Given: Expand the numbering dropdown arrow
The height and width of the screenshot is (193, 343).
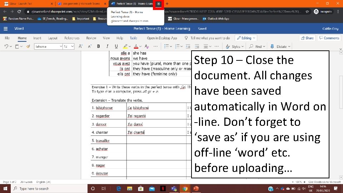Looking at the screenshot, I should pyautogui.click(x=182, y=46).
